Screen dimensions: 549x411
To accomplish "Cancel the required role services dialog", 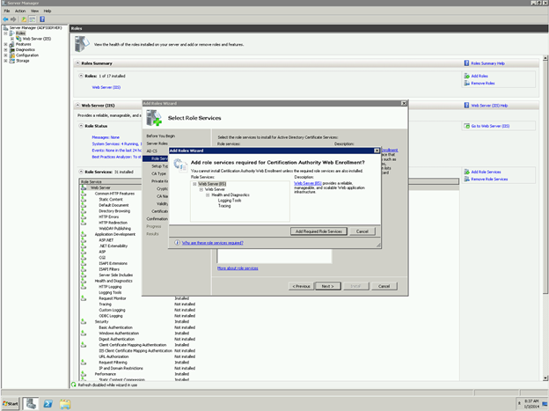I will point(362,231).
